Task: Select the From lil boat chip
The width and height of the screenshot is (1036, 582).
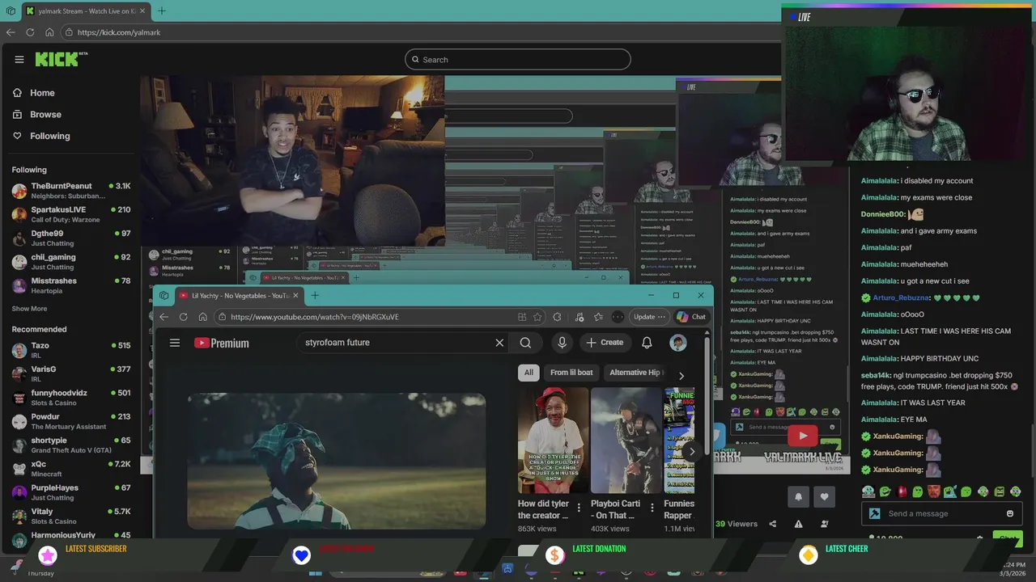Action: (571, 373)
